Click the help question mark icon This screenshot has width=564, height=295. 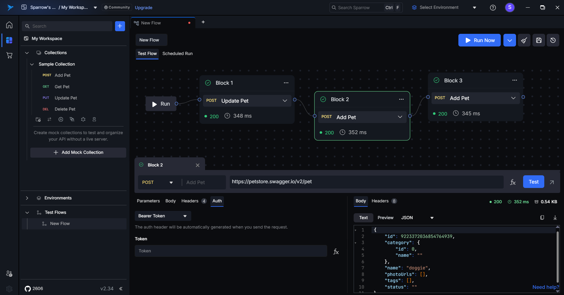(493, 8)
